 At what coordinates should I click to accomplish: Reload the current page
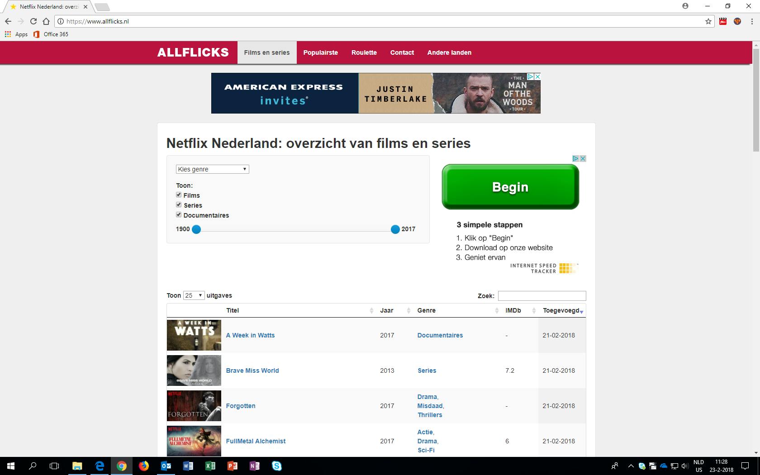coord(33,21)
